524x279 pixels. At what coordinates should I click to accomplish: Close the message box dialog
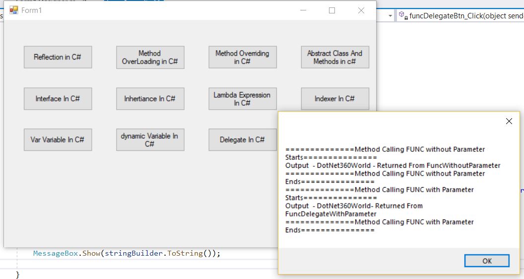(509, 121)
